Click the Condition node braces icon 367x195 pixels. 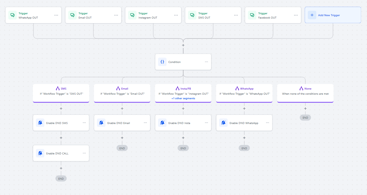coord(162,62)
